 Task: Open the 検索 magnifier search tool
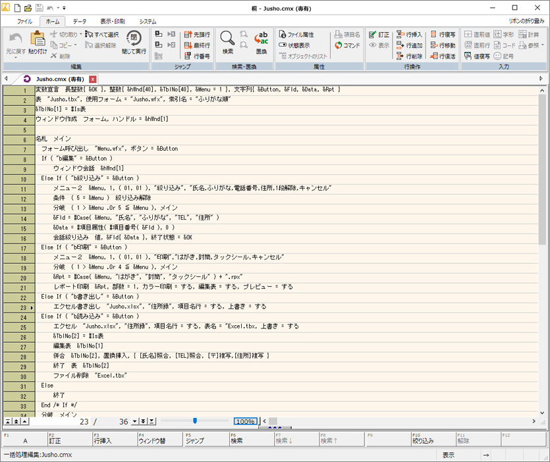[227, 41]
